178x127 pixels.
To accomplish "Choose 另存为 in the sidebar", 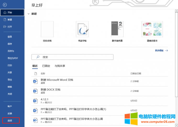I will coord(11,51).
